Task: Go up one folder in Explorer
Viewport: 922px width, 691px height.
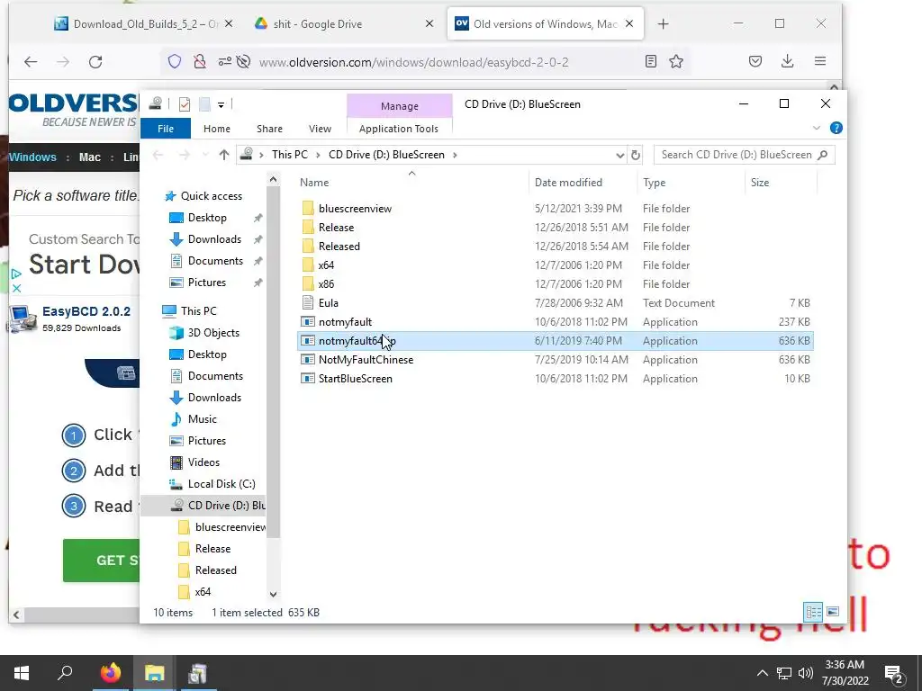Action: (223, 155)
